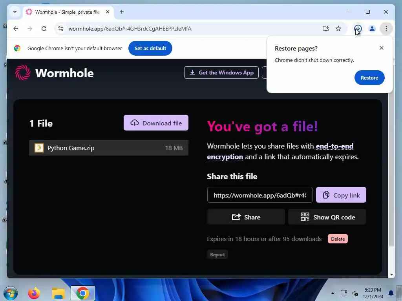This screenshot has height=301, width=402.
Task: Open the end-to-end encryption link
Action: [x=280, y=151]
